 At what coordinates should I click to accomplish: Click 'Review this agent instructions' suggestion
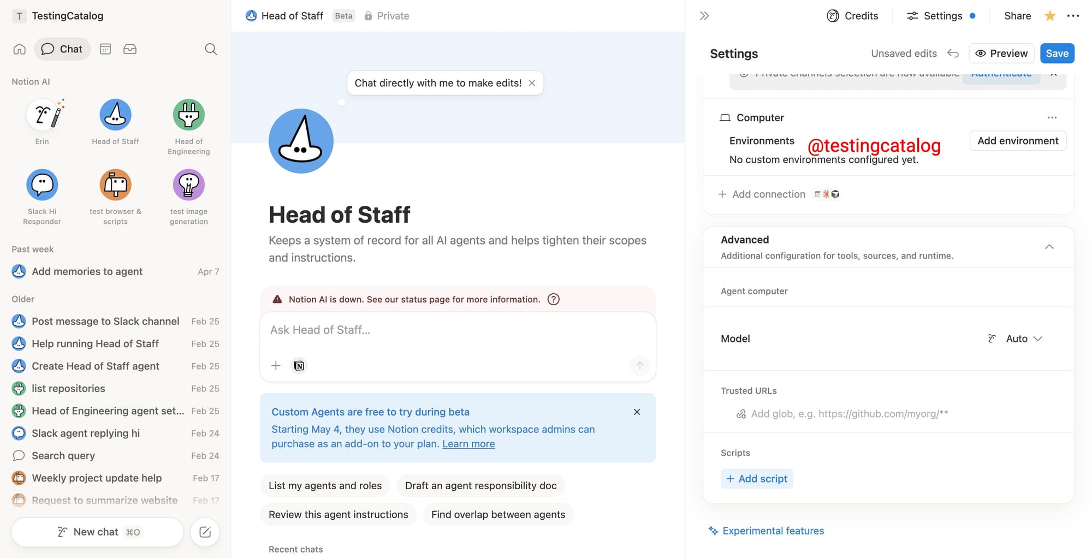coord(338,515)
